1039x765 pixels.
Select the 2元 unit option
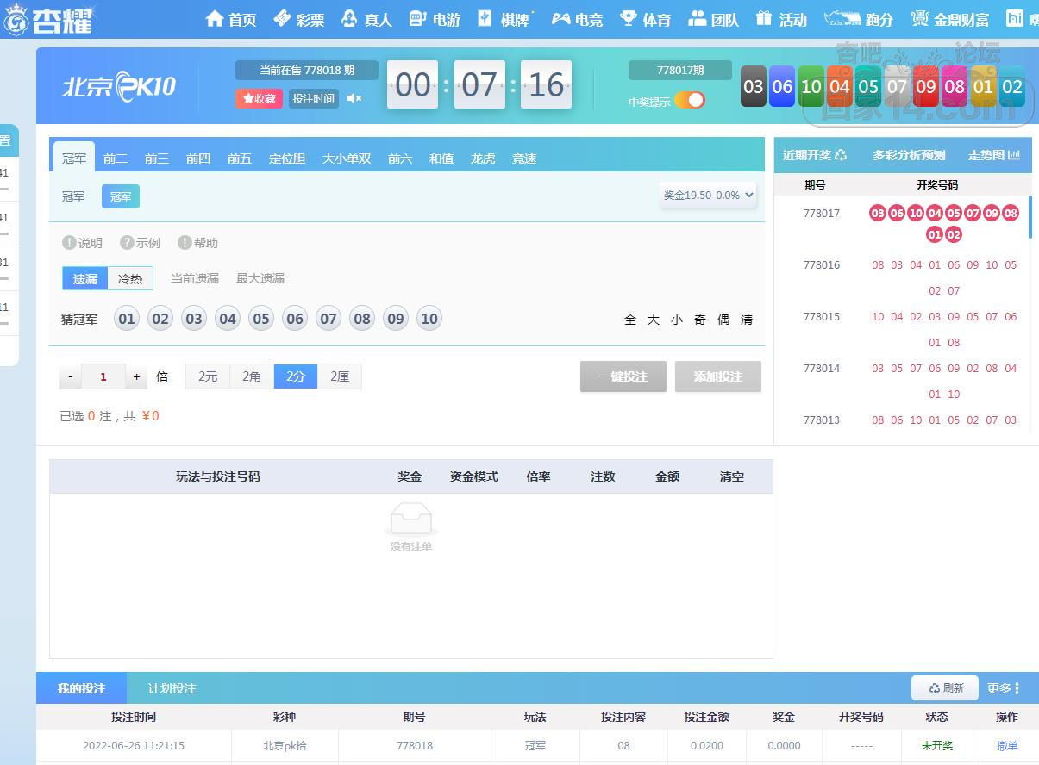click(x=208, y=376)
